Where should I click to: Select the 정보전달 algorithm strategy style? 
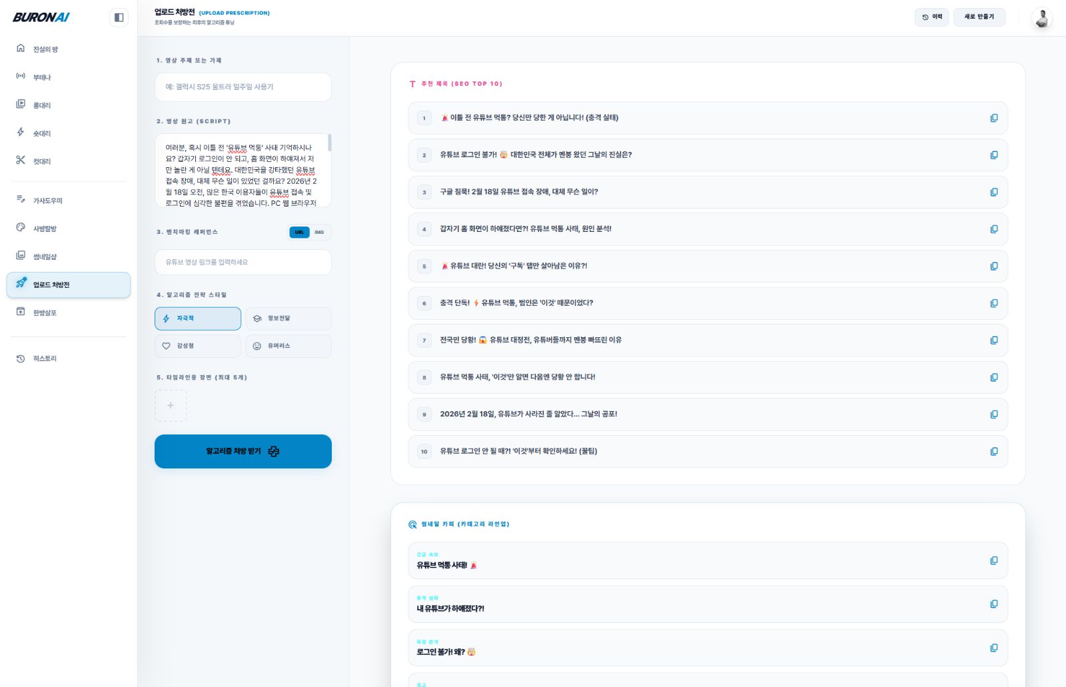pos(288,319)
